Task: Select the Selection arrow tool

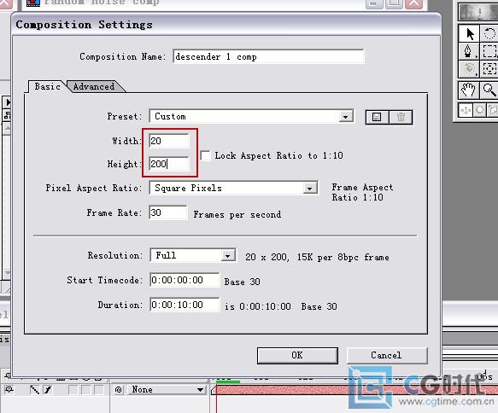Action: point(469,33)
